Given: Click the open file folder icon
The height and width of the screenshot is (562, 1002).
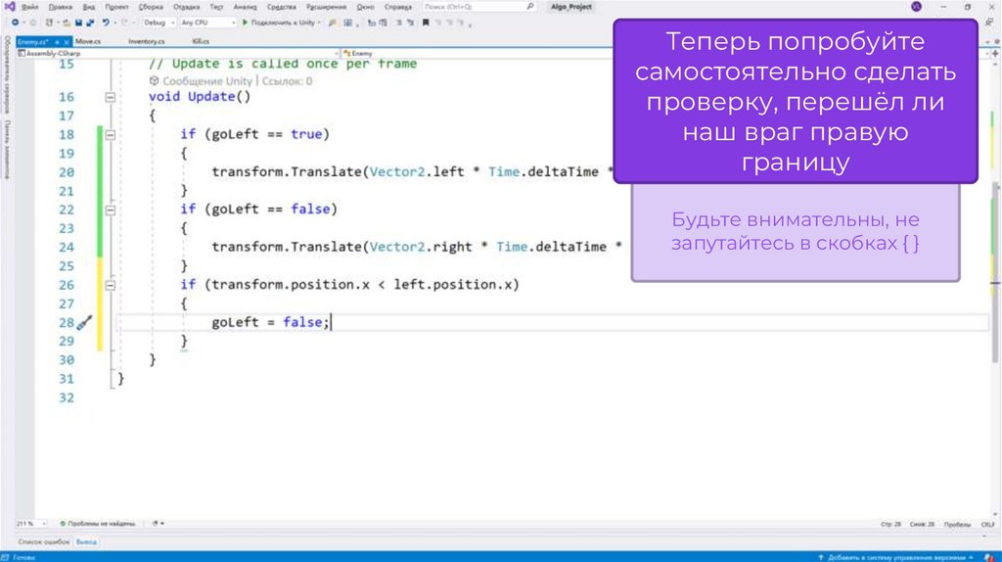Looking at the screenshot, I should [66, 23].
